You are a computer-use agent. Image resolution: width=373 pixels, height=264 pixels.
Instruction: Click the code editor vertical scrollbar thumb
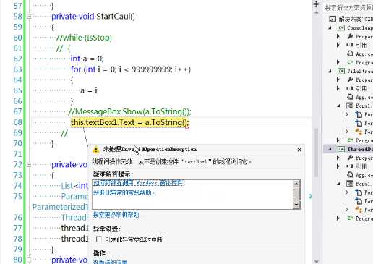[x=317, y=153]
